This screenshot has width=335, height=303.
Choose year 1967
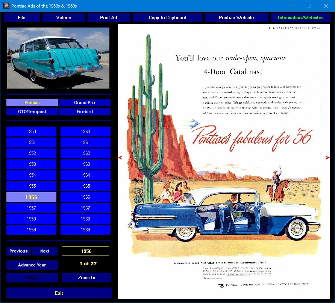(x=85, y=208)
